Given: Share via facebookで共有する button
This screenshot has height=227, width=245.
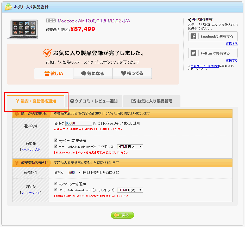Looking at the screenshot, I should click(213, 36).
